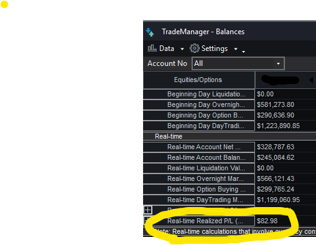Open the Settings dropdown arrow
316x245 pixels.
(x=236, y=49)
